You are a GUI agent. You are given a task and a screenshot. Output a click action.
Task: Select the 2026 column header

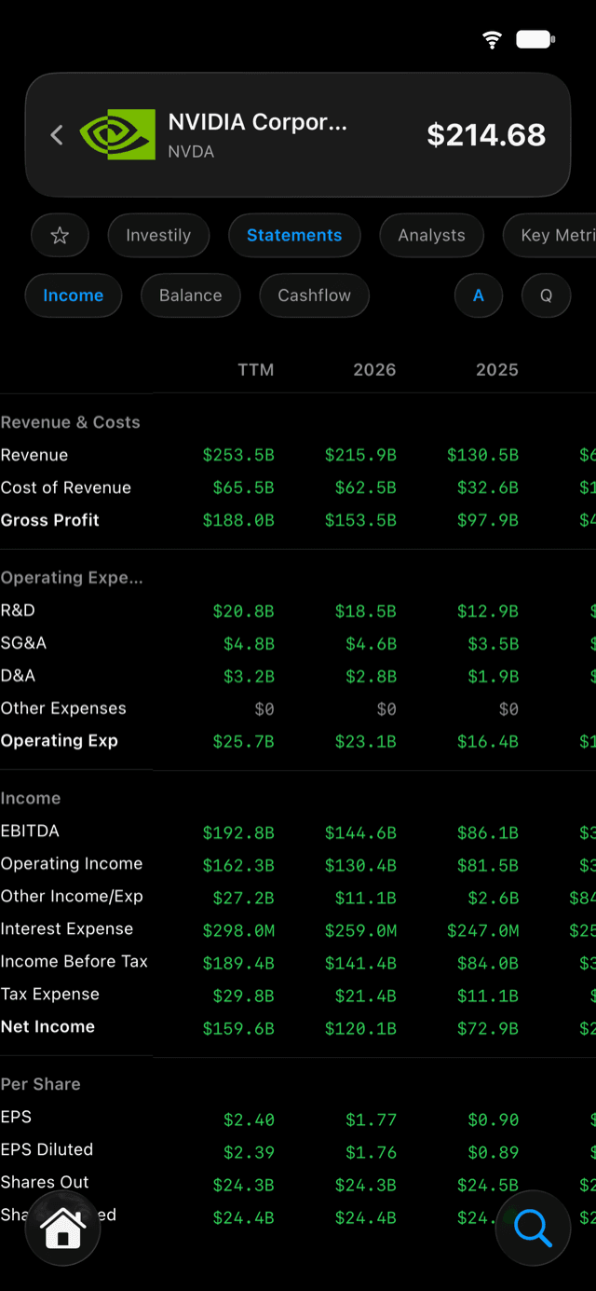374,370
